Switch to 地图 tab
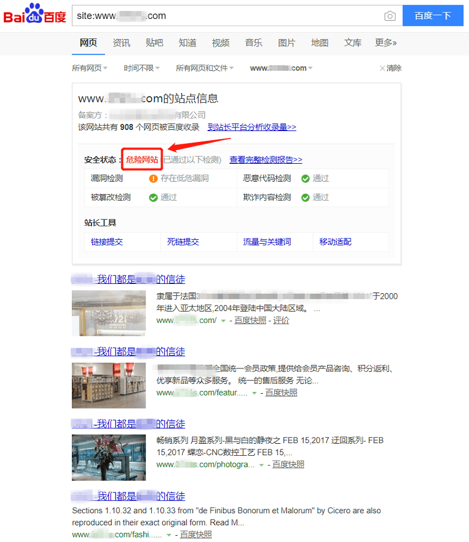This screenshot has width=469, height=542. [x=320, y=43]
